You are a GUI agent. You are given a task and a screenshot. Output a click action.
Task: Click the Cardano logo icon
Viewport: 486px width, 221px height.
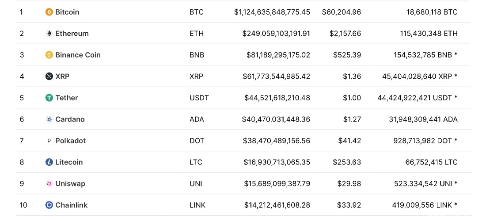49,119
